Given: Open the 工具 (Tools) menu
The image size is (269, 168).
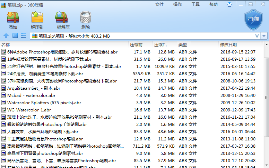Looking at the screenshot, I should pyautogui.click(x=196, y=4).
